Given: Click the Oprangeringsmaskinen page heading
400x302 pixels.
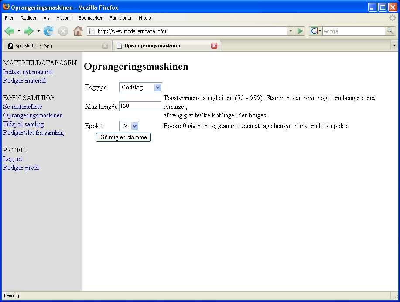Looking at the screenshot, I should point(136,67).
